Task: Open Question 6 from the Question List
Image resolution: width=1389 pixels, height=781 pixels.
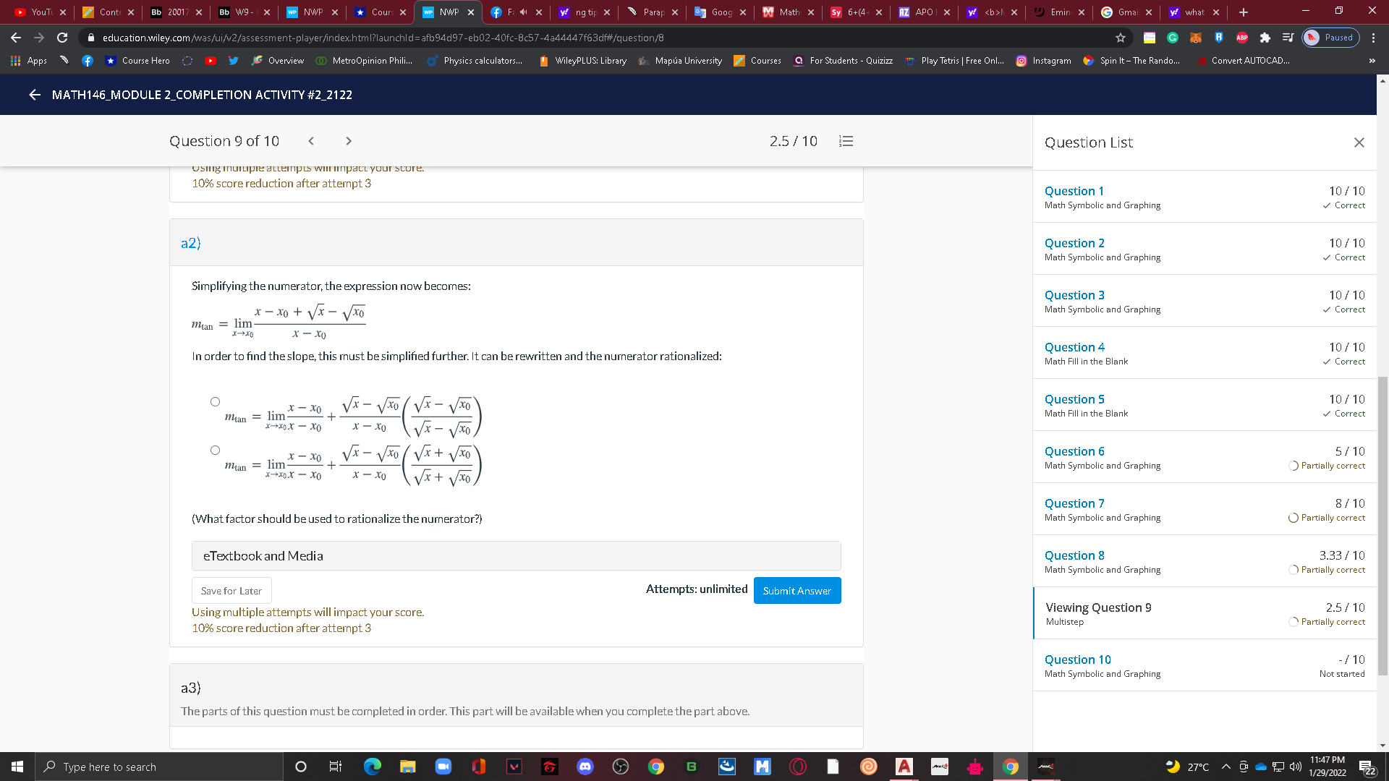Action: (x=1074, y=451)
